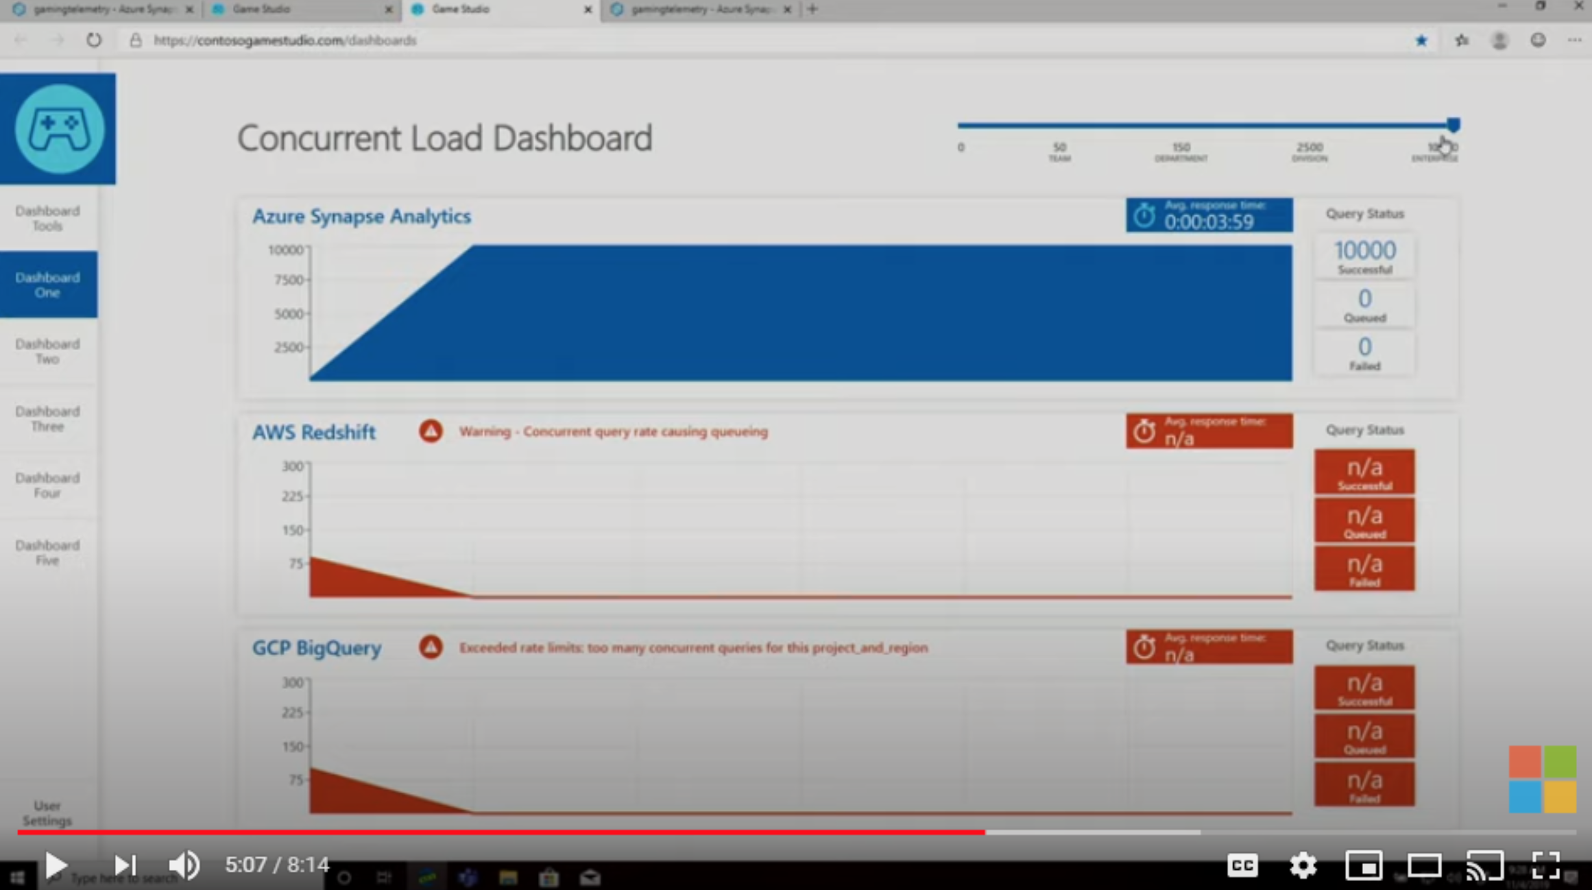Play the video with the play button
Viewport: 1592px width, 890px height.
(x=56, y=865)
